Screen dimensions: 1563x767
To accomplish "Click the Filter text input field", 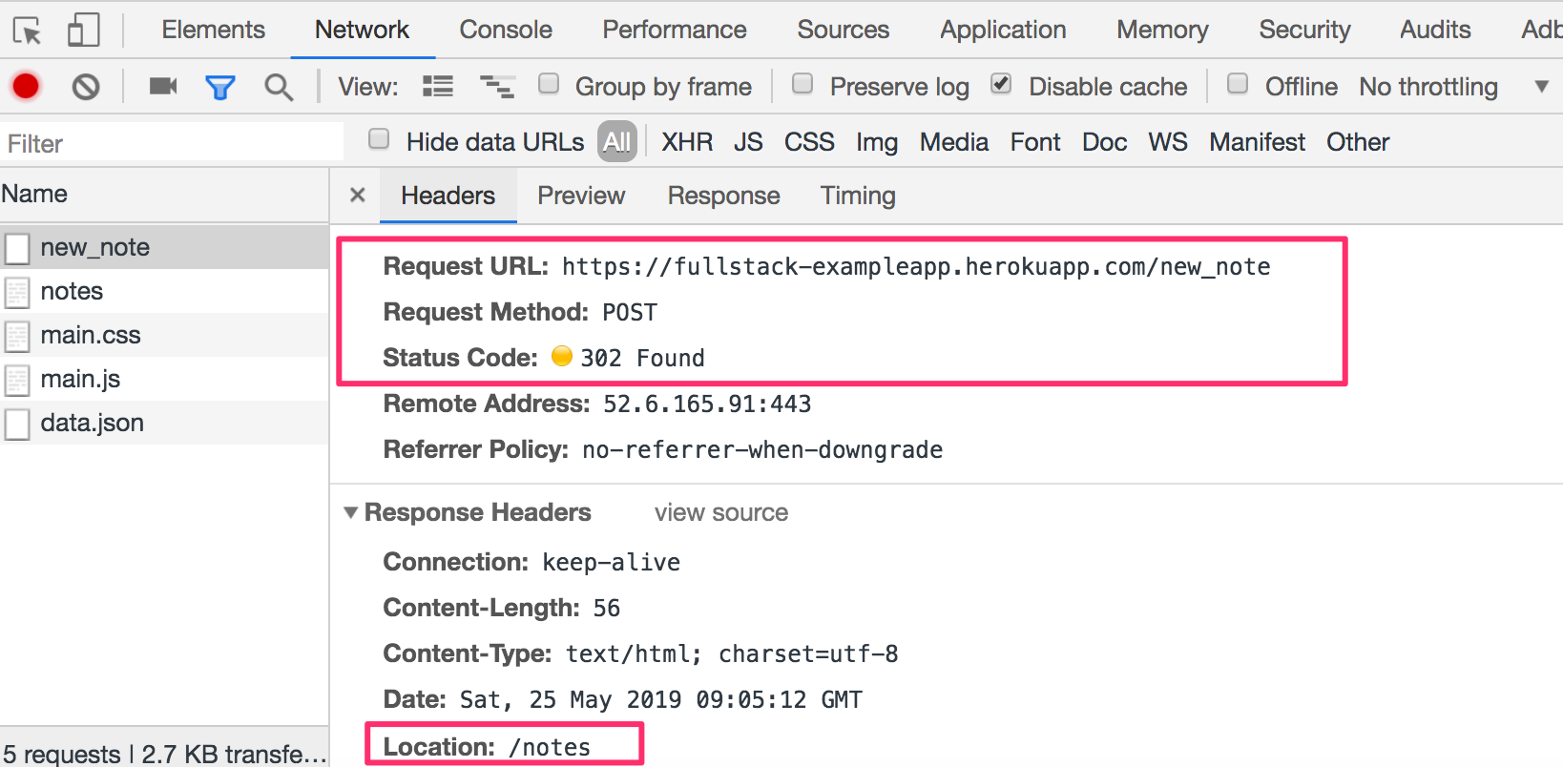I will pyautogui.click(x=172, y=143).
